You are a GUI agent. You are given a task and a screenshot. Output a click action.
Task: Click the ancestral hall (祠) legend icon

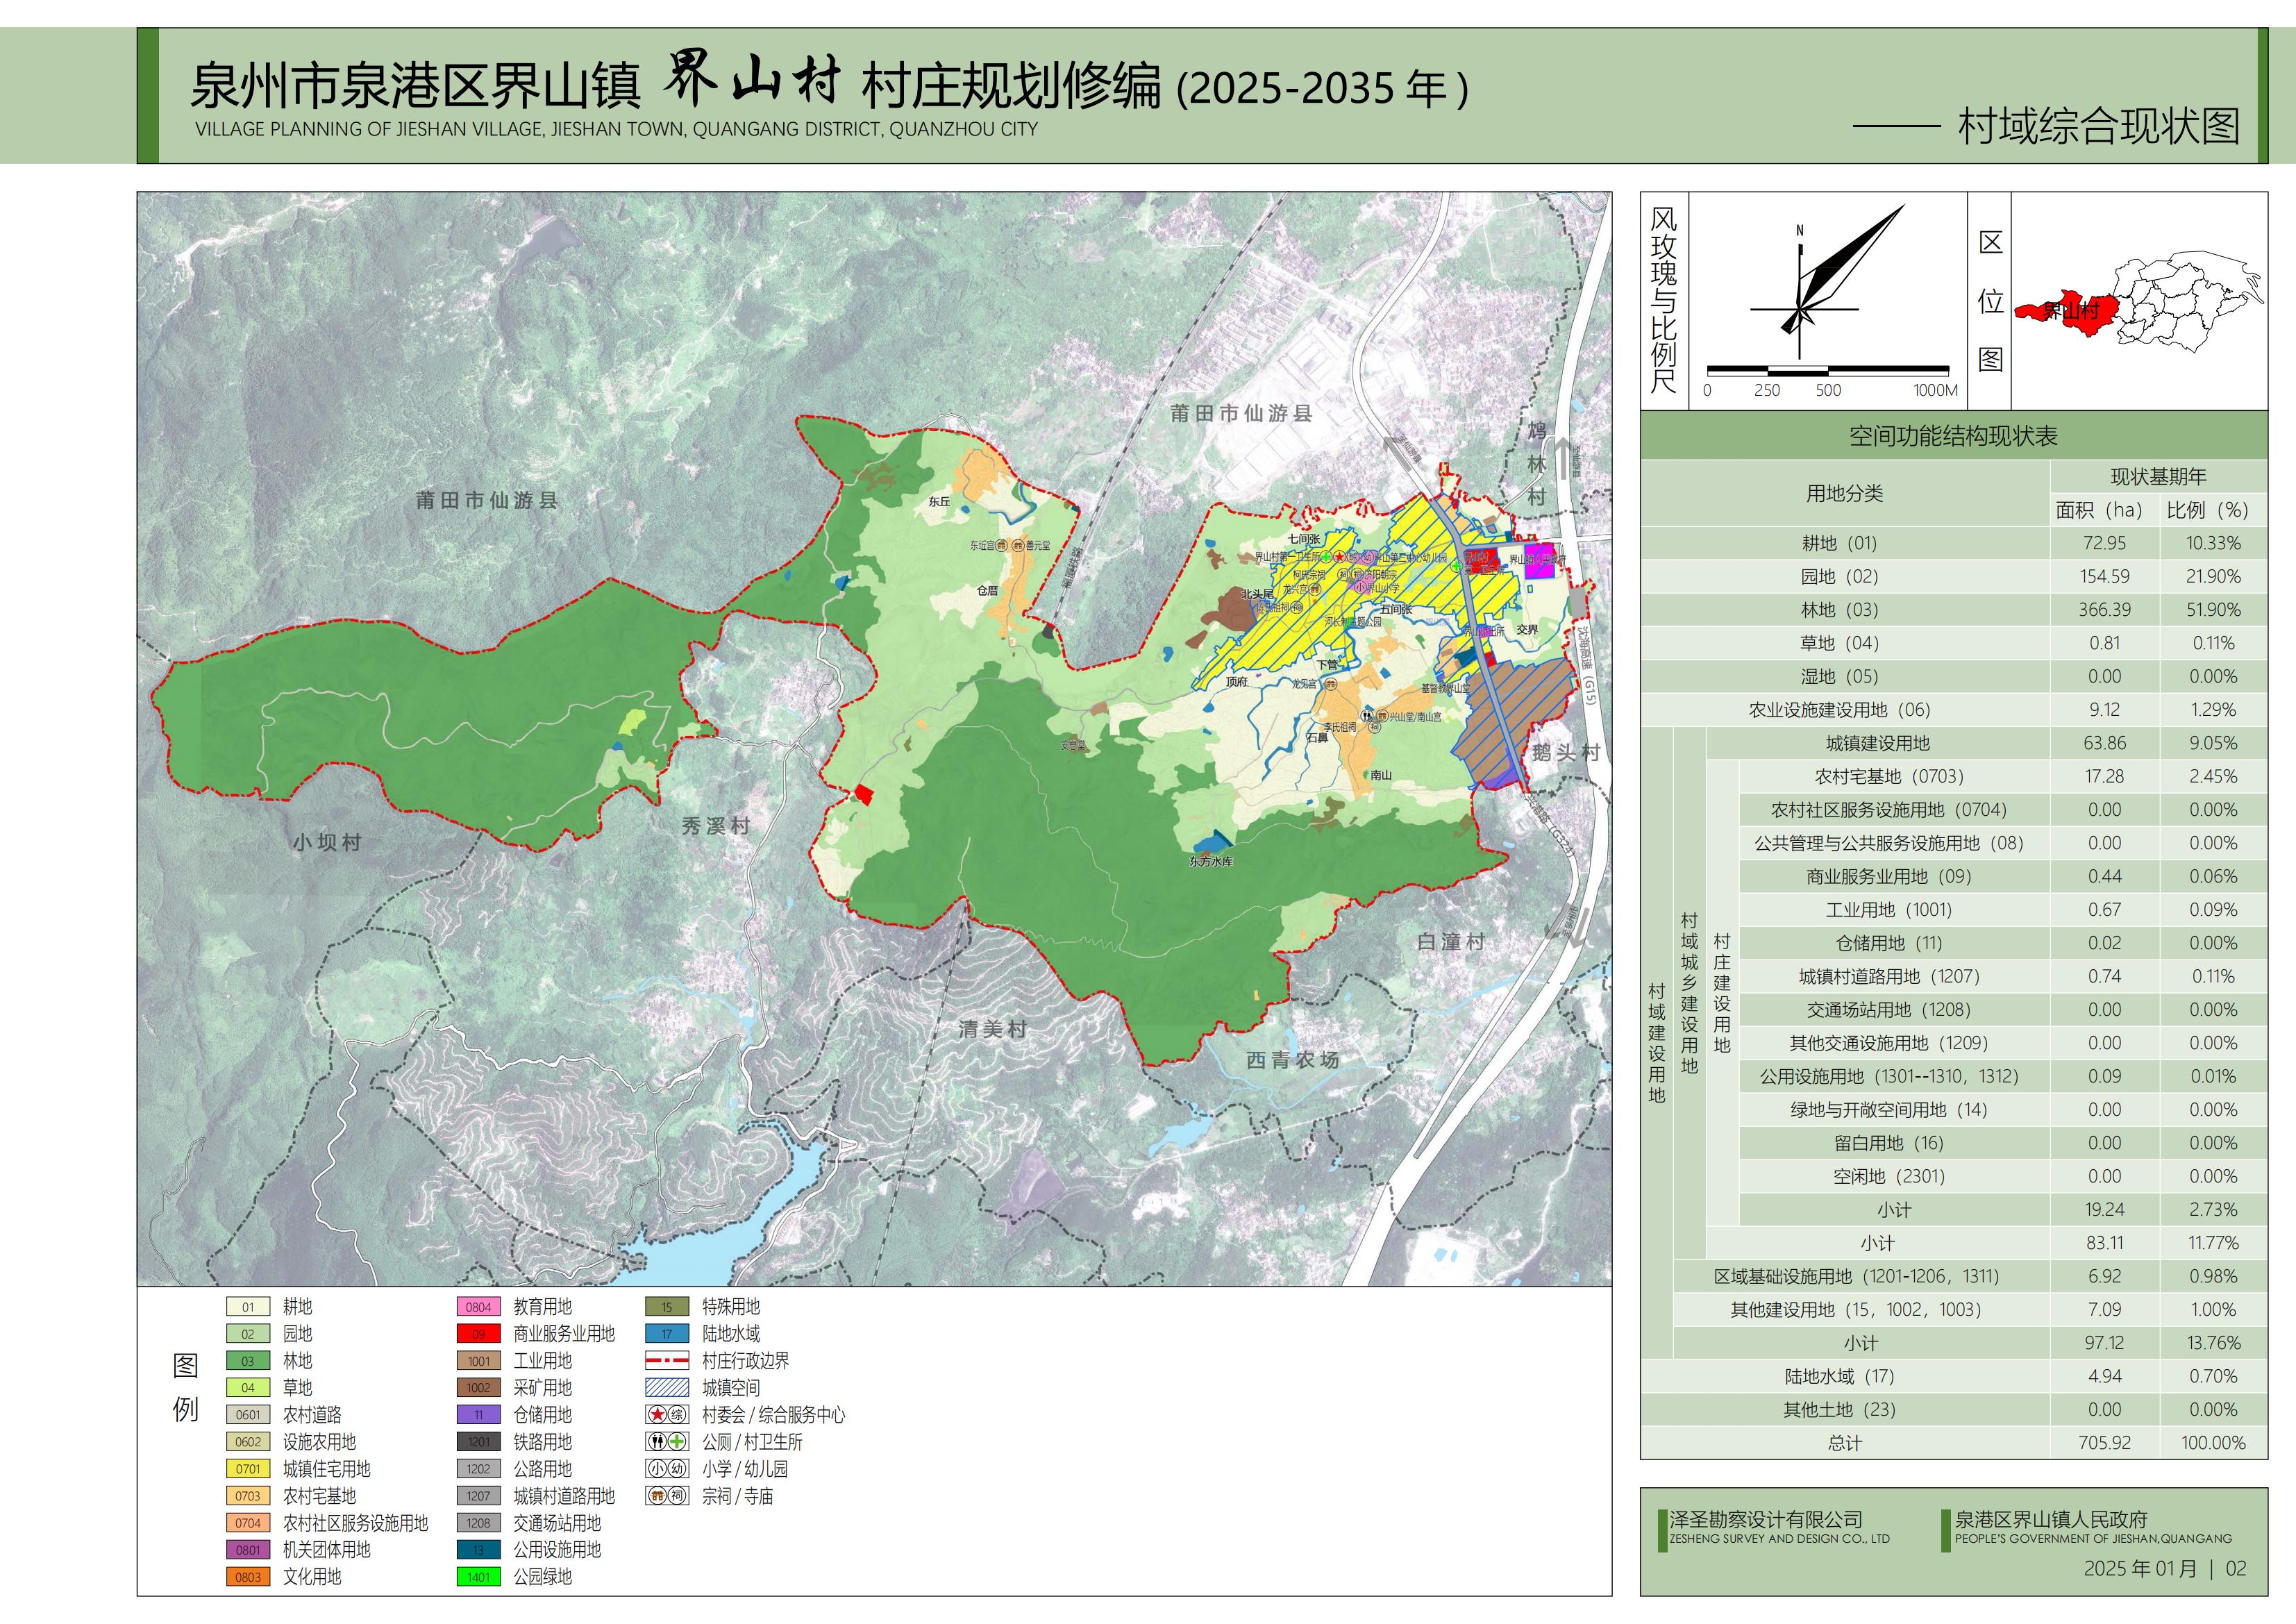678,1495
